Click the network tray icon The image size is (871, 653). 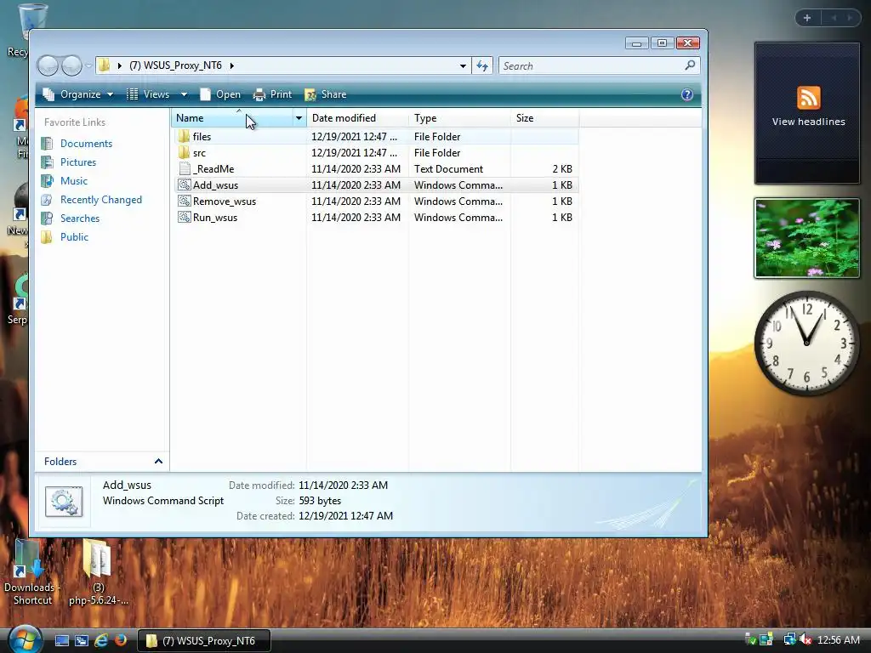coord(789,640)
